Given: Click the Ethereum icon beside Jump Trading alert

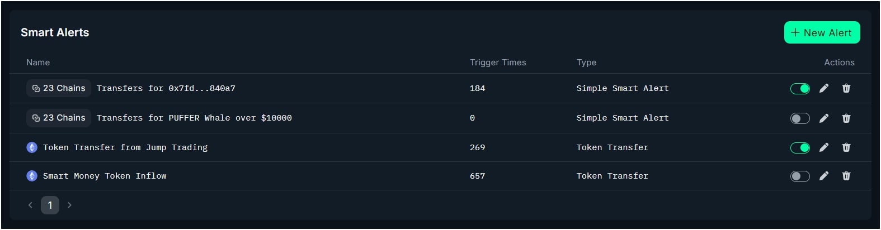Looking at the screenshot, I should click(32, 147).
